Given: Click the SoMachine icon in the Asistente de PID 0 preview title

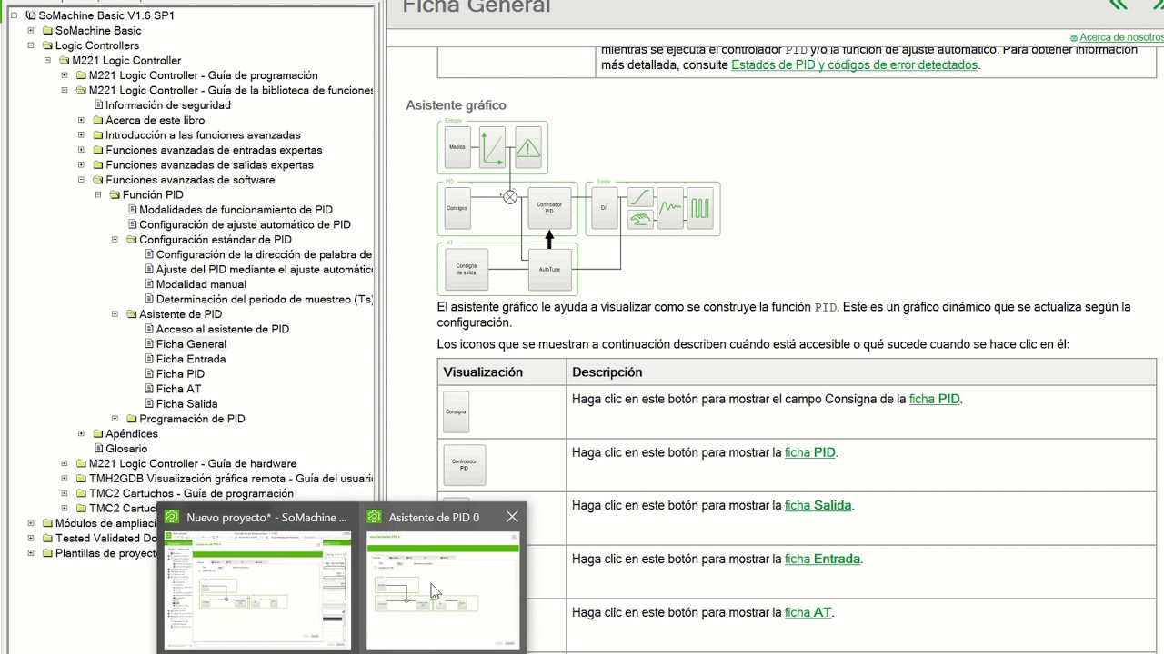Looking at the screenshot, I should 374,517.
